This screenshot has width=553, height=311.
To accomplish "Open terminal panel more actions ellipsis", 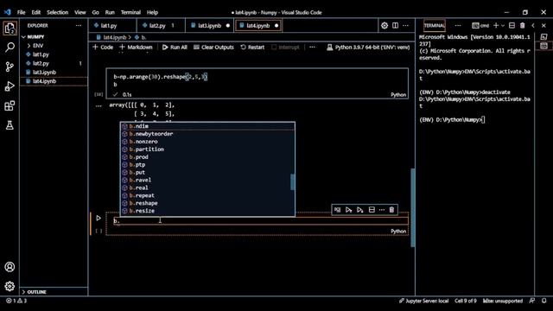I will point(458,25).
